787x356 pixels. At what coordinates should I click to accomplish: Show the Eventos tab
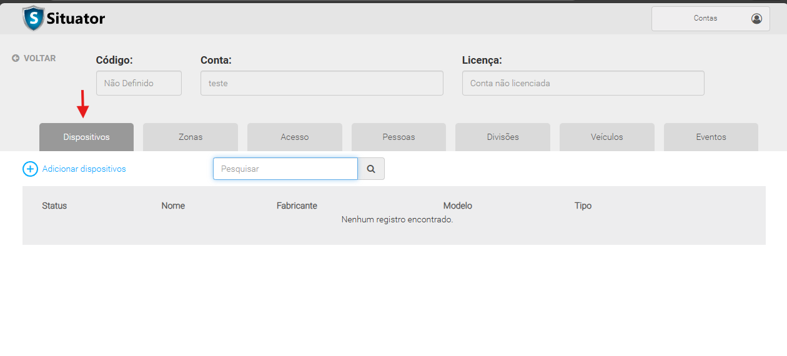[711, 137]
